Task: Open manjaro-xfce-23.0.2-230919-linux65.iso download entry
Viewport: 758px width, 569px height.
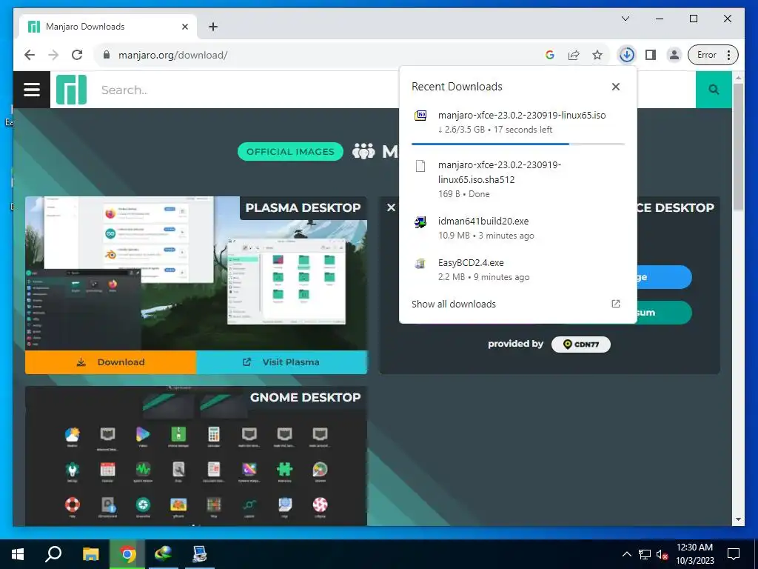Action: pyautogui.click(x=517, y=122)
